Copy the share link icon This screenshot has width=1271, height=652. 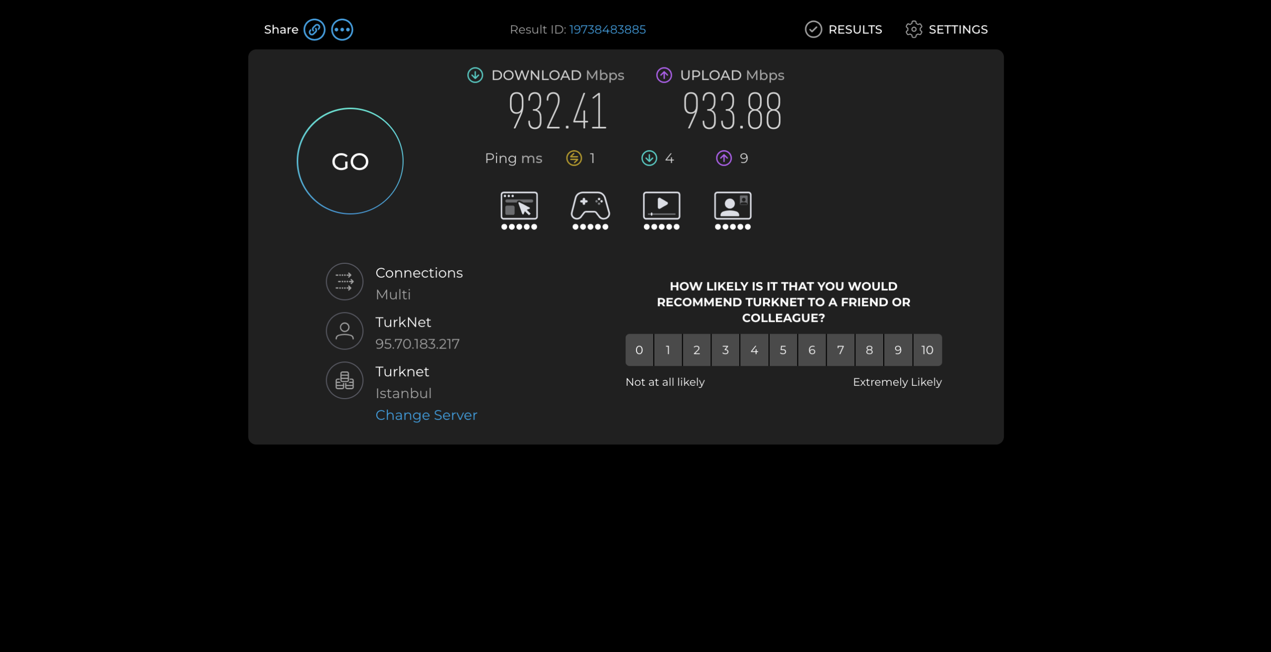pos(314,30)
